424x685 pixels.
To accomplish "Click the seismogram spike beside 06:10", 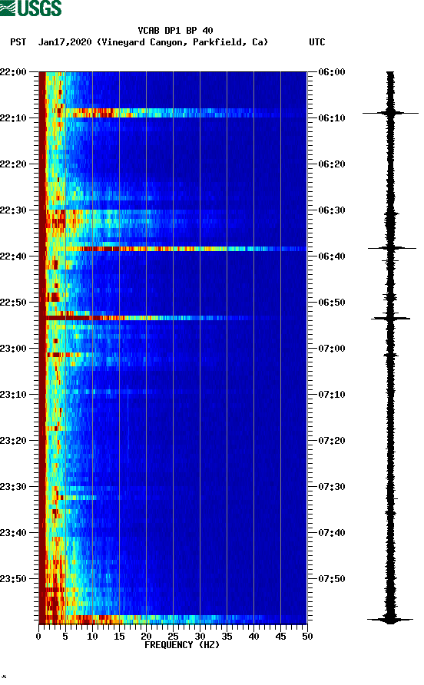I will pyautogui.click(x=390, y=113).
